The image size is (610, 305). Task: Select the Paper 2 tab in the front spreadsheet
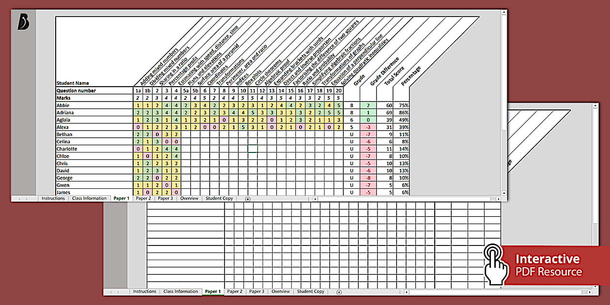143,198
